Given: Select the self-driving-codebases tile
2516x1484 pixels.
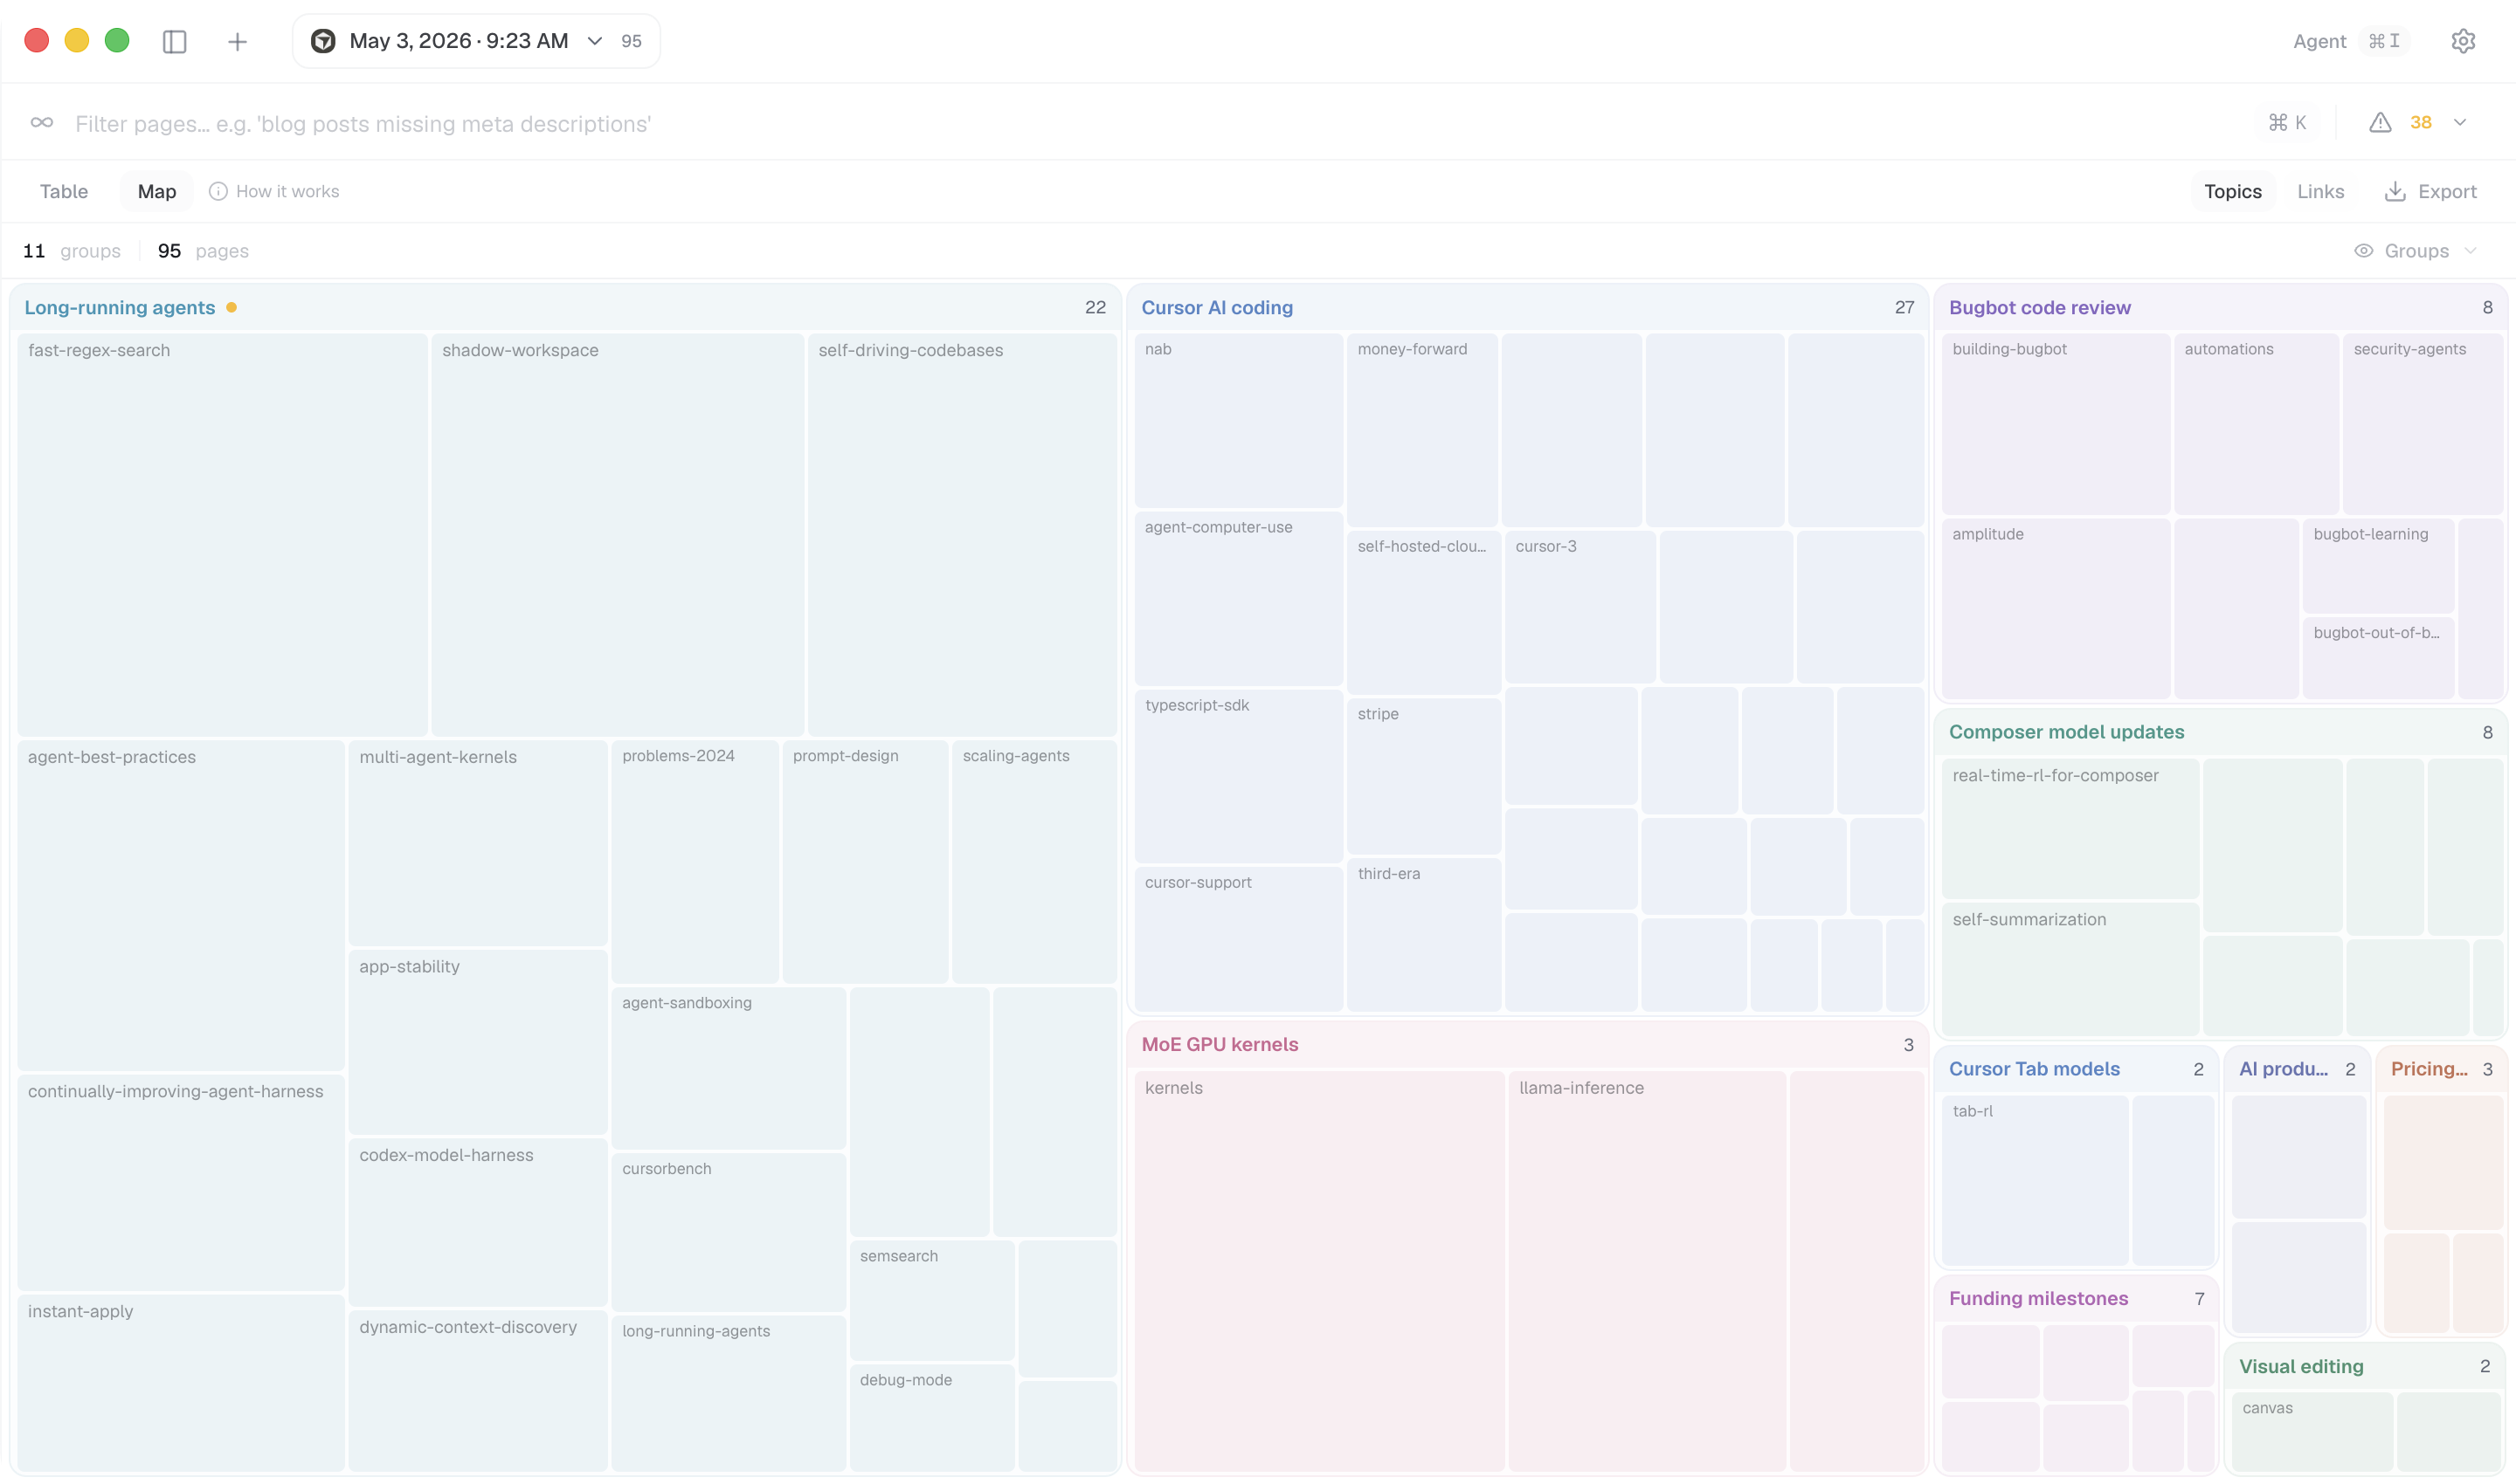Looking at the screenshot, I should 962,535.
